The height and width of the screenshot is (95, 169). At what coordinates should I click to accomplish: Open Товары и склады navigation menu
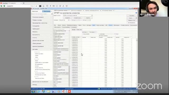click(x=42, y=20)
